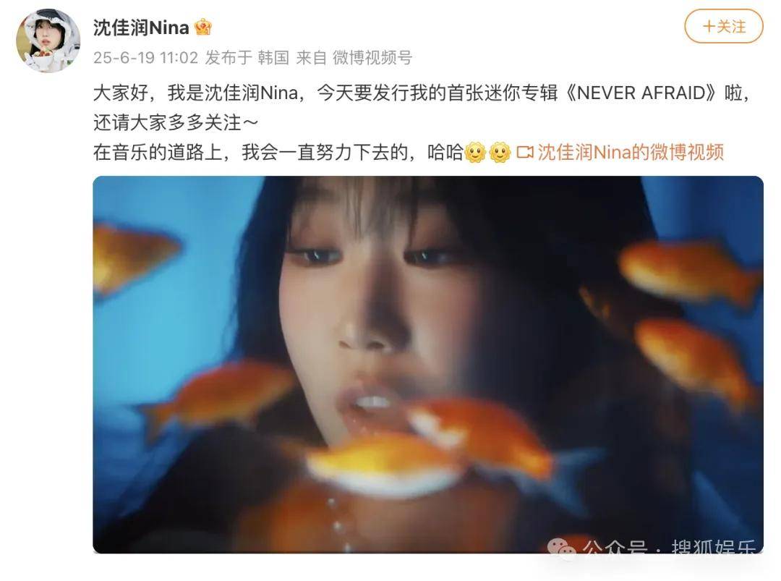Open 沈佳润Nina's profile avatar
This screenshot has width=781, height=581.
click(48, 41)
